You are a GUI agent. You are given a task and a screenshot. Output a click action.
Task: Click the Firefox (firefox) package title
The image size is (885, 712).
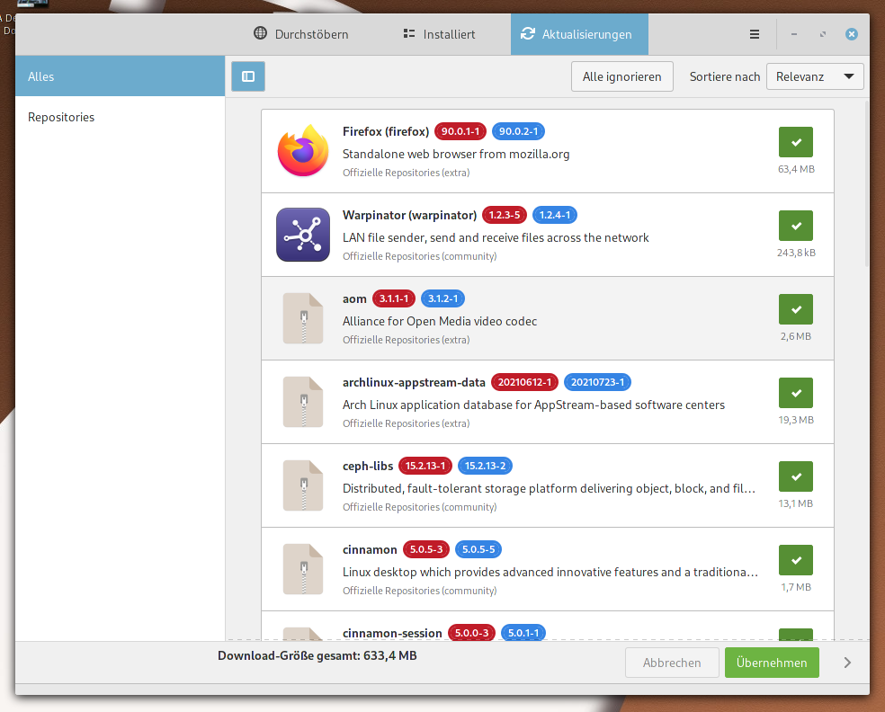[x=386, y=131]
